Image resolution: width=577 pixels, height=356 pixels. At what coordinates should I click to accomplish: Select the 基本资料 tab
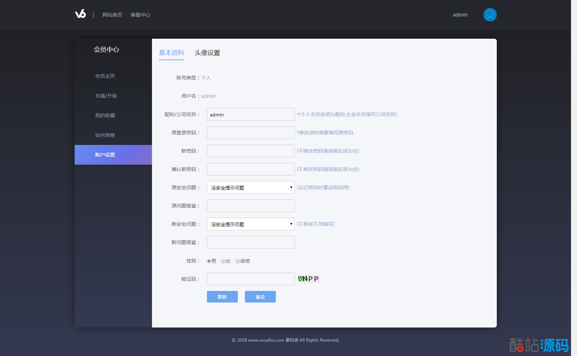pyautogui.click(x=171, y=53)
